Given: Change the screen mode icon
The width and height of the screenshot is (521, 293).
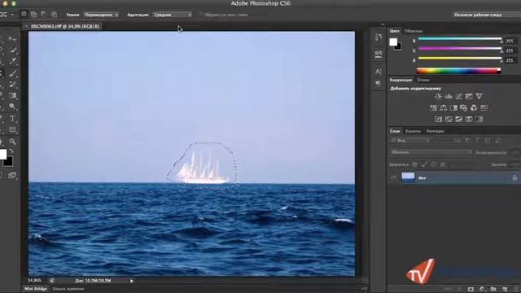Looking at the screenshot, I should tap(12, 176).
